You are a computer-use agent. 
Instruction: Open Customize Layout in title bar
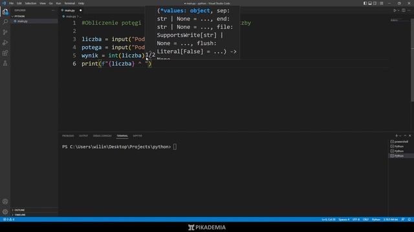[381, 3]
